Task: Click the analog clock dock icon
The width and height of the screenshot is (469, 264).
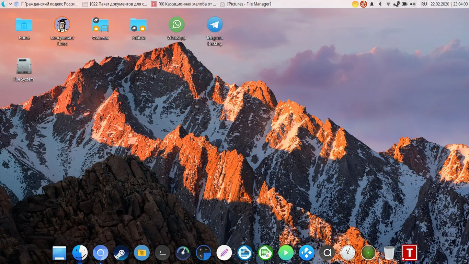Action: coord(348,253)
